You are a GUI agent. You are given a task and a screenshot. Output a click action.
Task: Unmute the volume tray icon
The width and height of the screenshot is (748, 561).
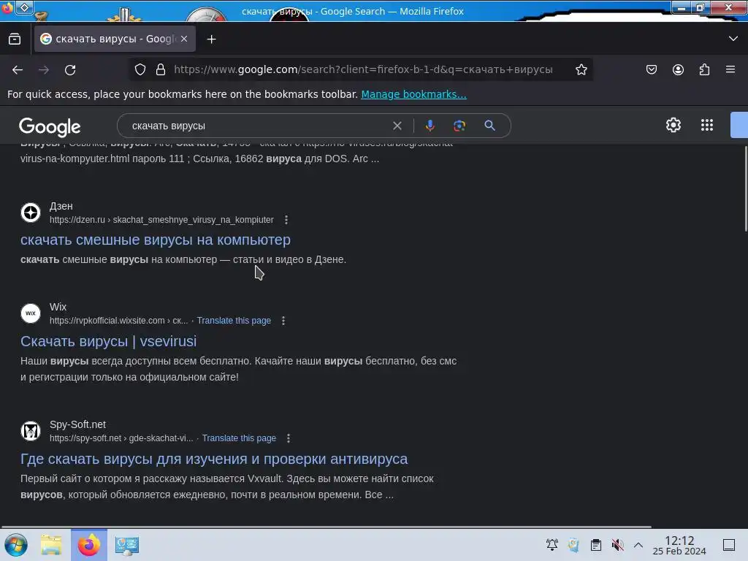click(x=618, y=545)
